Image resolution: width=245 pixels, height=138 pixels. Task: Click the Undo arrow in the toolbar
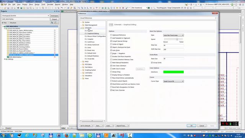click(62, 8)
